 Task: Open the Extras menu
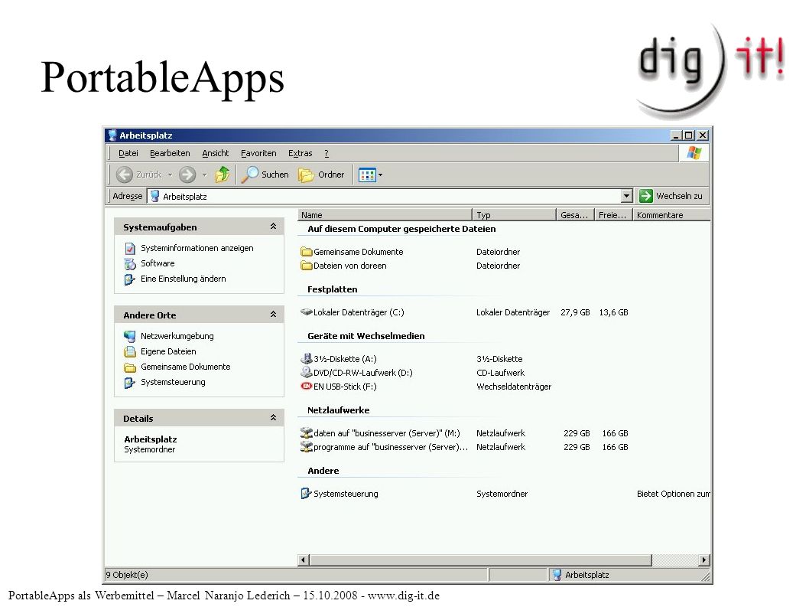(x=301, y=153)
